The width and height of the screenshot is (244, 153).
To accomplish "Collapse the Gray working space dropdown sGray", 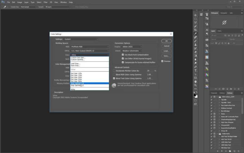I will pyautogui.click(x=90, y=55).
